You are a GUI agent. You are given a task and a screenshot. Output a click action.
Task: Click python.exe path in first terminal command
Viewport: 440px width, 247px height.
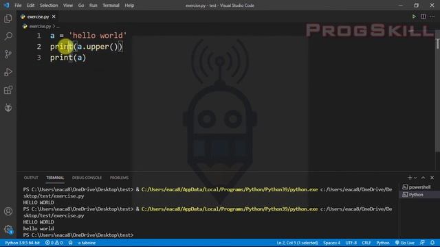[x=230, y=189]
